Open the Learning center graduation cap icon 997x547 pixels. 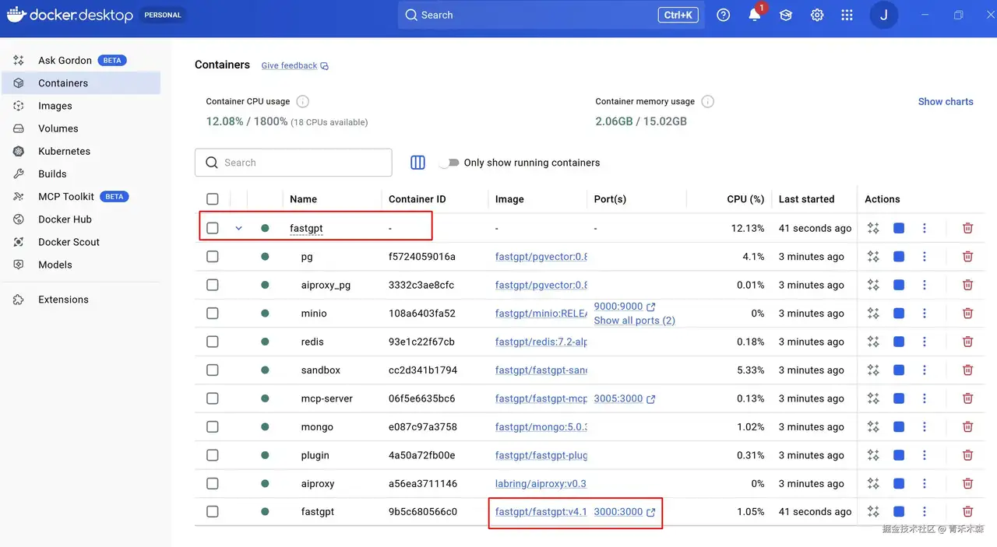pos(786,15)
